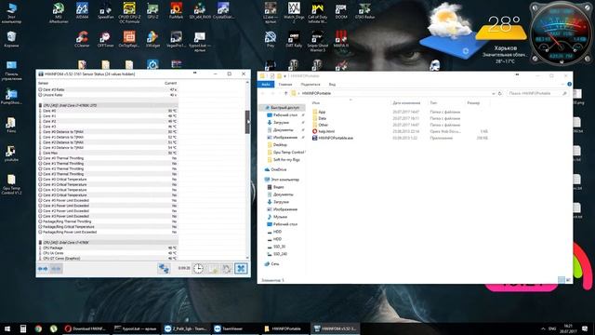This screenshot has height=335, width=595.
Task: Switch Explorer to large icons view
Action: tap(568, 280)
